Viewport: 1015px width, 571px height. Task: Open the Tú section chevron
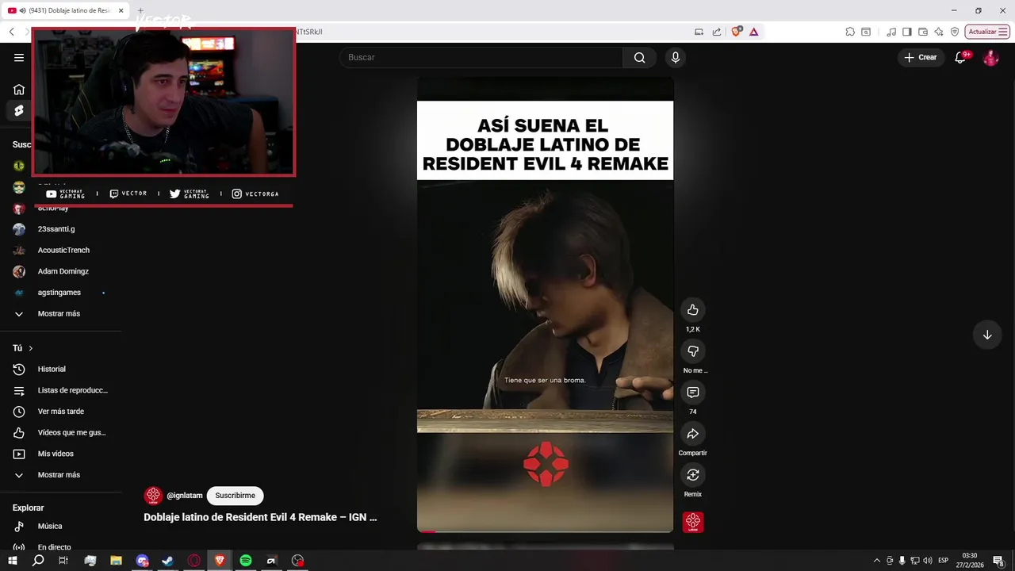click(31, 348)
